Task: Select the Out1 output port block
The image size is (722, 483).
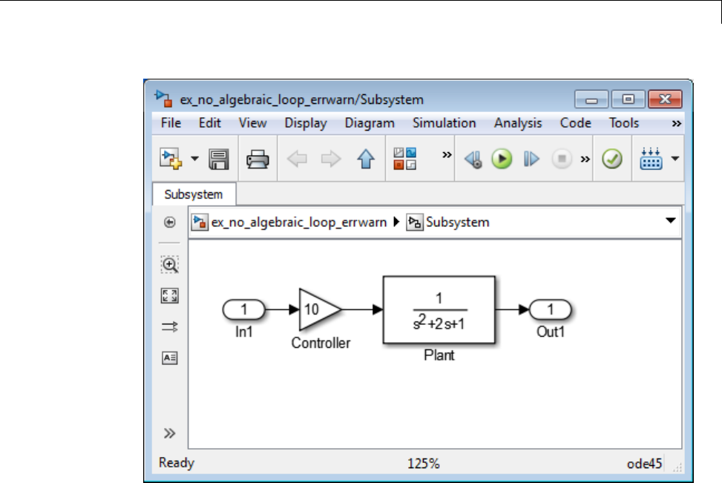Action: coord(551,309)
